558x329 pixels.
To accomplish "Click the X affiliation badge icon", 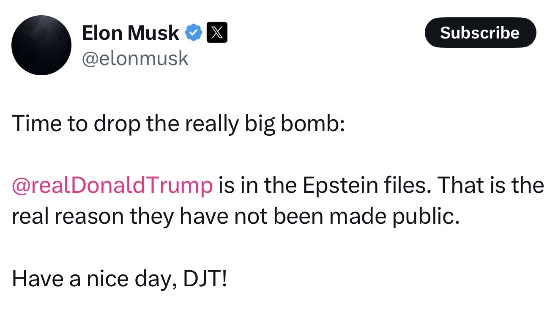I will pos(217,33).
